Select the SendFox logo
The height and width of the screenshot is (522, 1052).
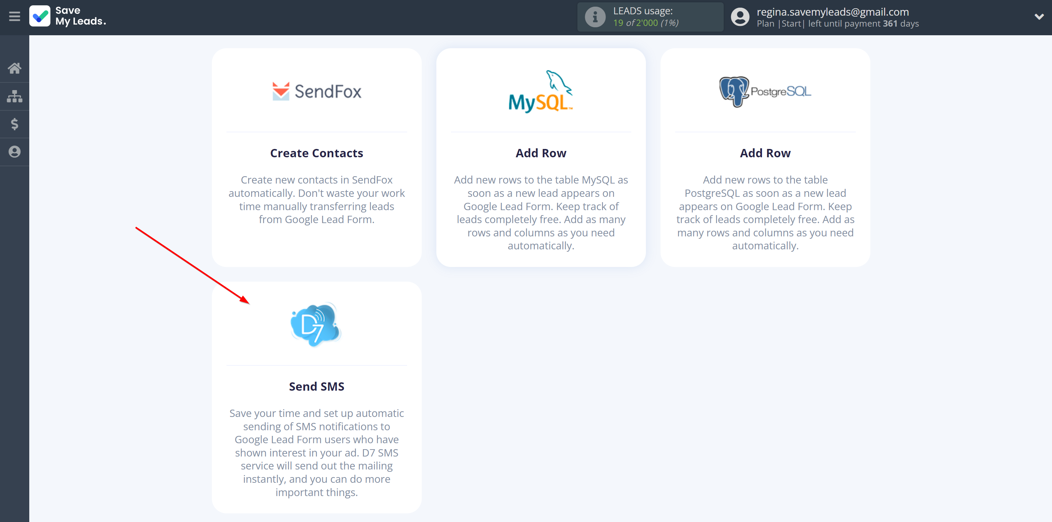(x=317, y=91)
